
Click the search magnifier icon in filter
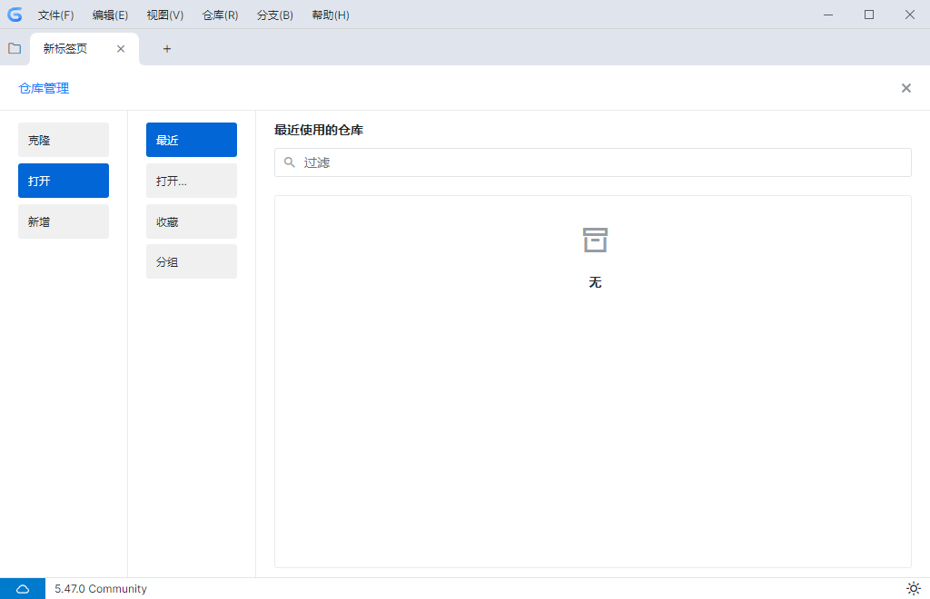point(290,162)
